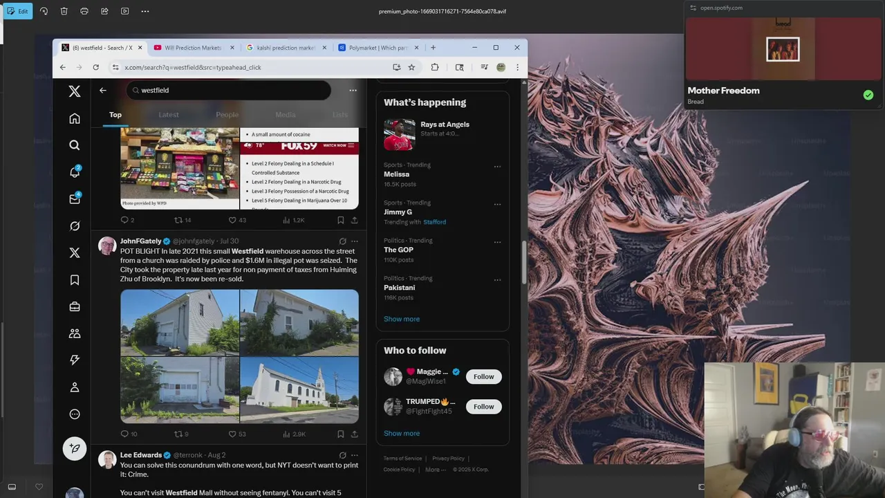This screenshot has height=498, width=885.
Task: Open Communities people icon in sidebar
Action: click(x=75, y=333)
